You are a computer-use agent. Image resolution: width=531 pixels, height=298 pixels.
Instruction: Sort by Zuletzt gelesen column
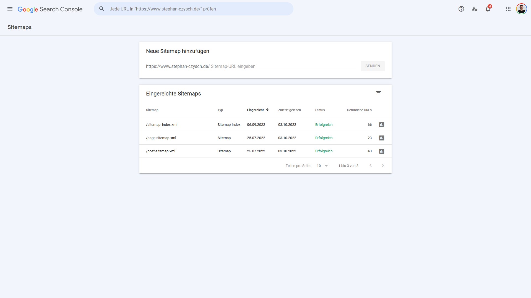click(289, 110)
